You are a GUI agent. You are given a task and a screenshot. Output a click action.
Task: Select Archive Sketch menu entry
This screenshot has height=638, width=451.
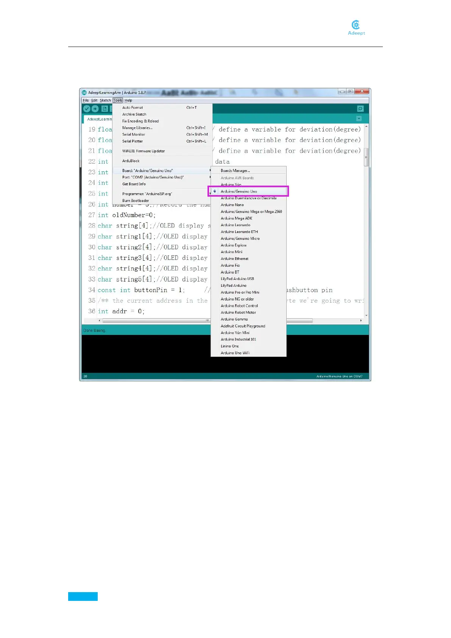point(162,114)
